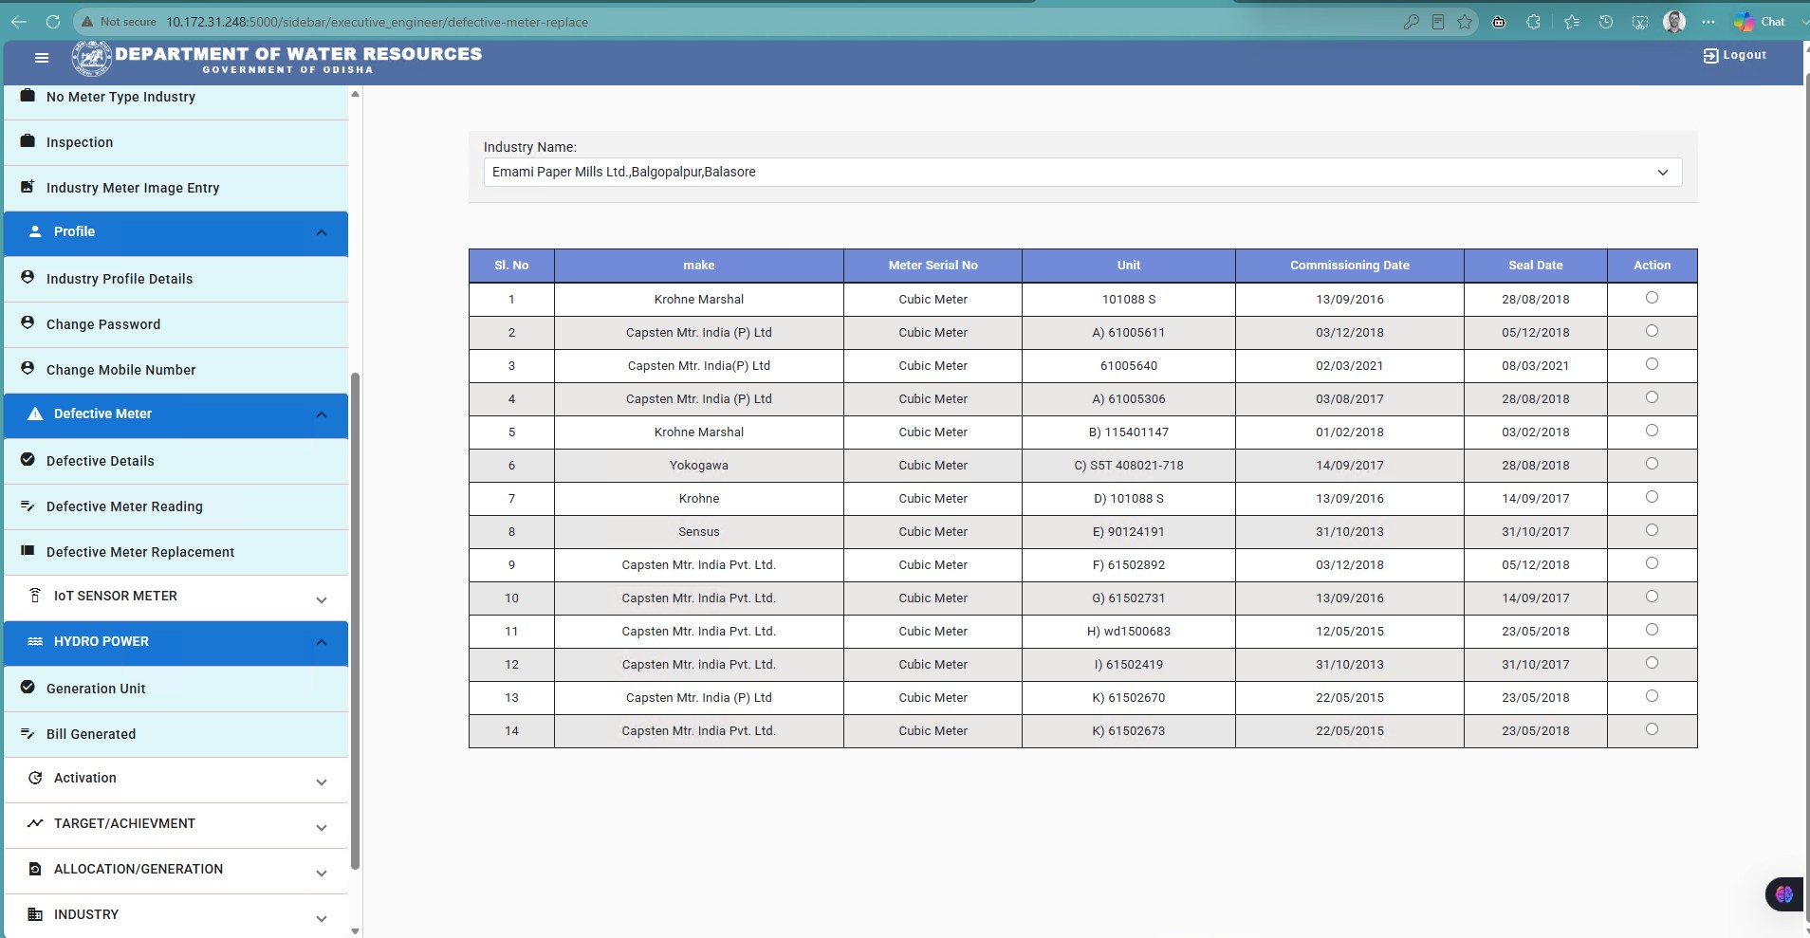
Task: Click the Krohne make cell in row 7
Action: coord(699,499)
